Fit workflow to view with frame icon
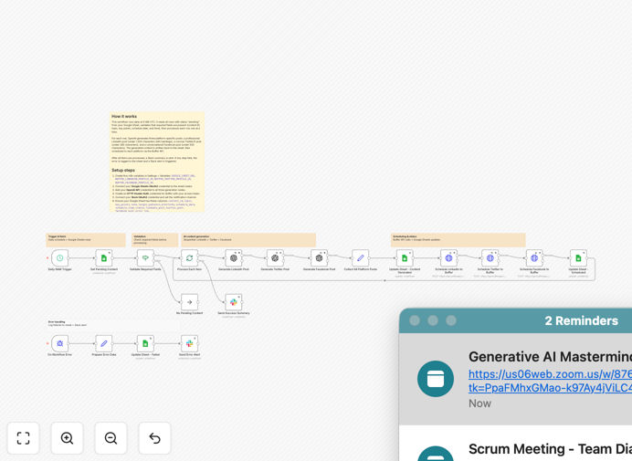632x461 pixels. (x=23, y=438)
